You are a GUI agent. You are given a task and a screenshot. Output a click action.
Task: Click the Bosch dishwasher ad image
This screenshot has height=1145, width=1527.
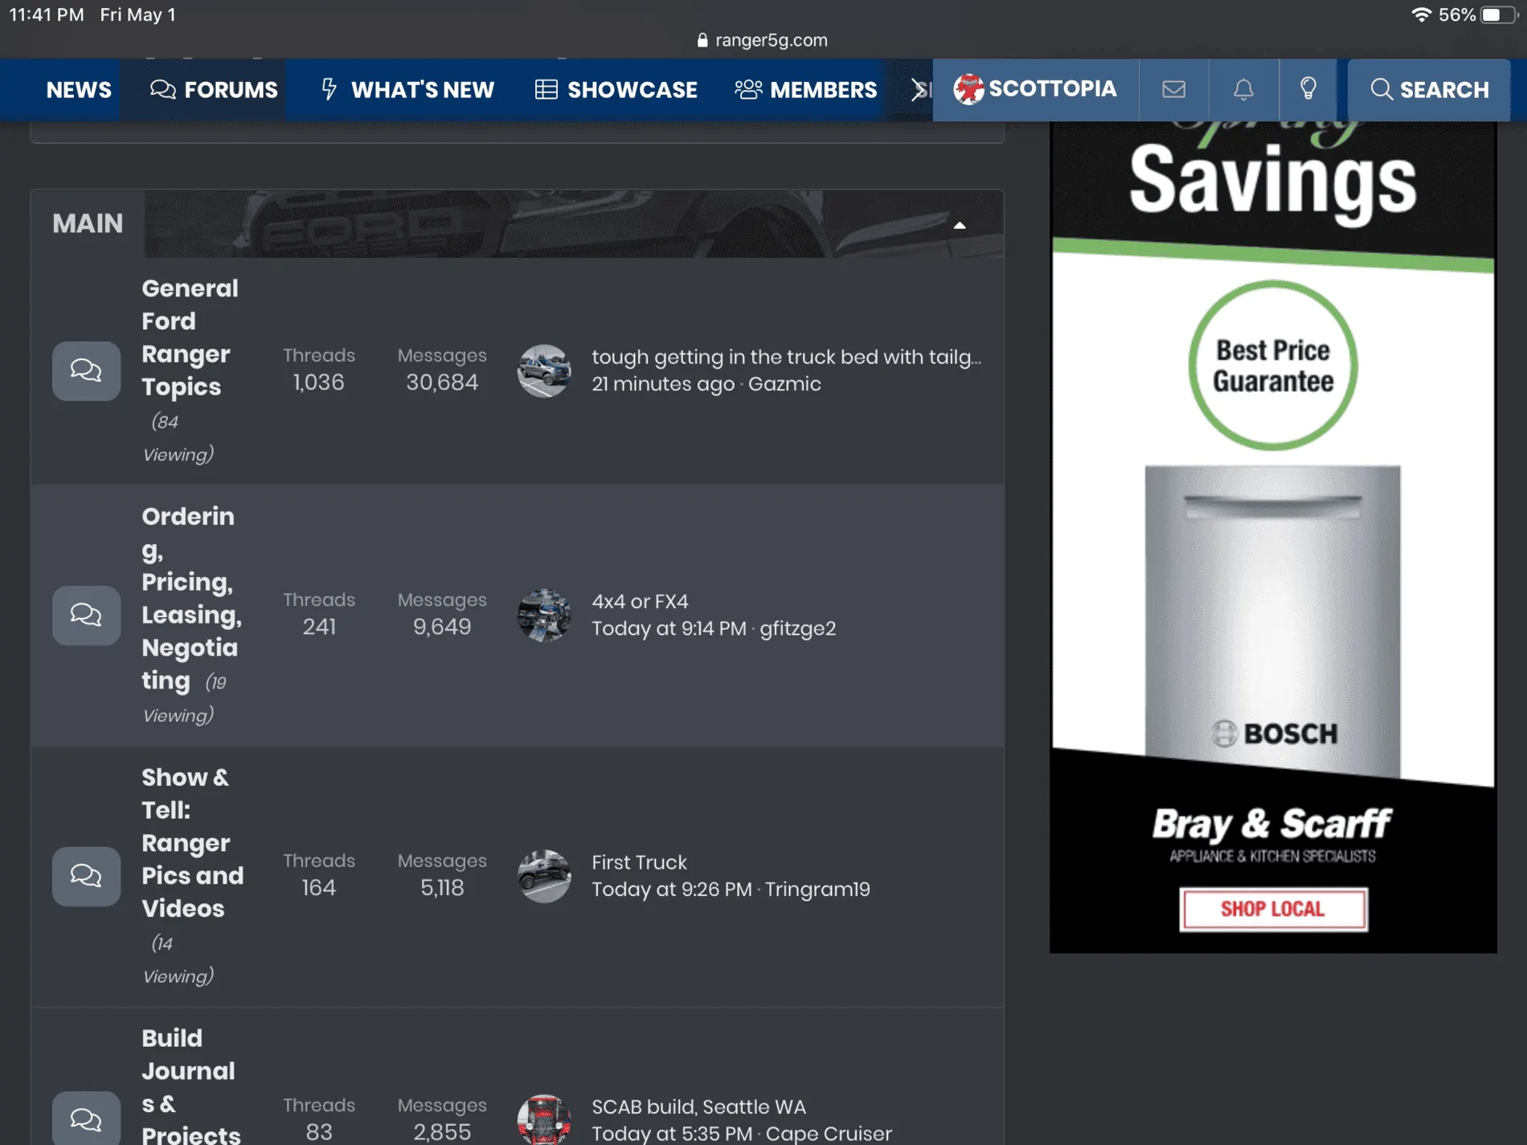1272,621
